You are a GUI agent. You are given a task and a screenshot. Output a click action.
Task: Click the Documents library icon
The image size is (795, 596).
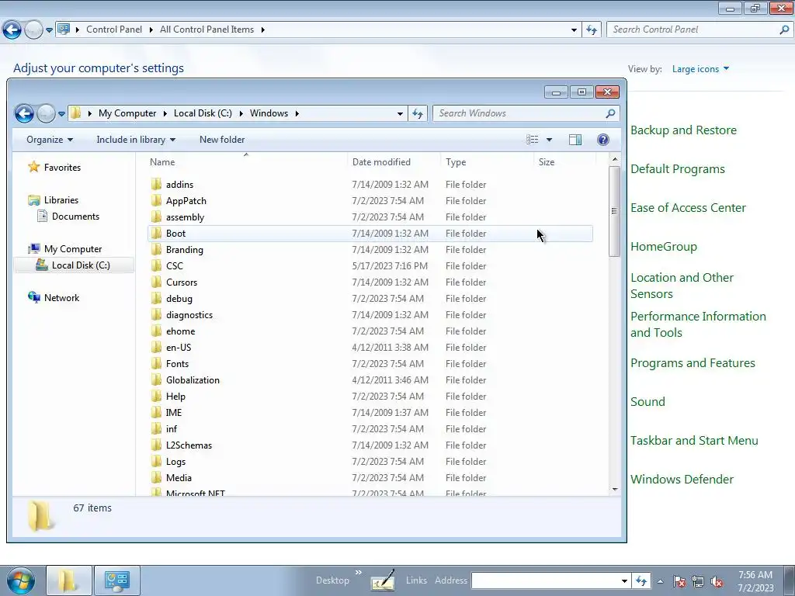pyautogui.click(x=43, y=217)
